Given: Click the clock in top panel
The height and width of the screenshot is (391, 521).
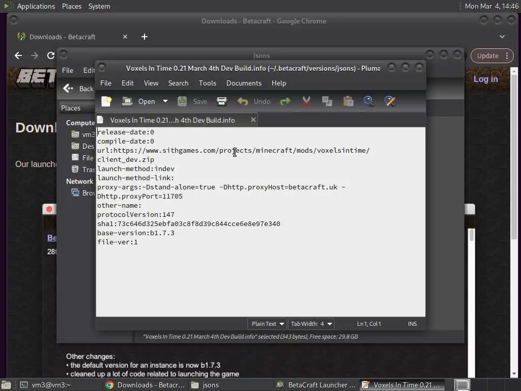Looking at the screenshot, I should (x=491, y=6).
